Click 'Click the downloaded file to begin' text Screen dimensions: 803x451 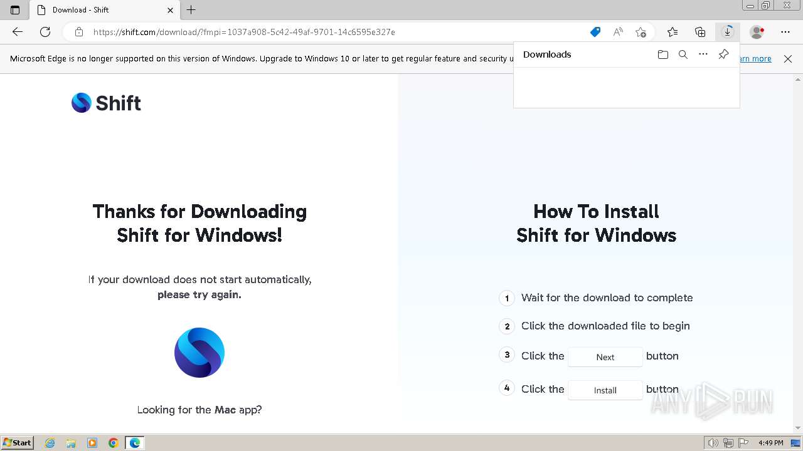coord(605,326)
